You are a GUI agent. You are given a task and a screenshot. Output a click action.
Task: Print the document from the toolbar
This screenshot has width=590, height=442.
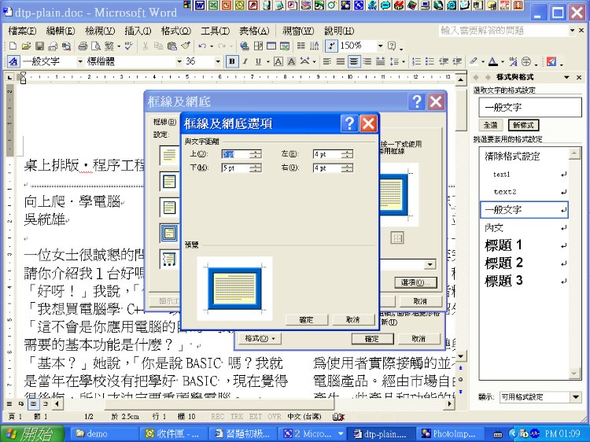point(83,46)
